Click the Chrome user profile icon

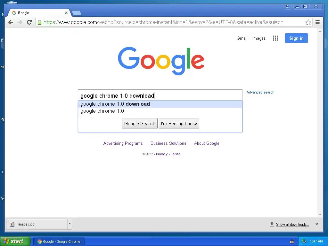point(287,6)
